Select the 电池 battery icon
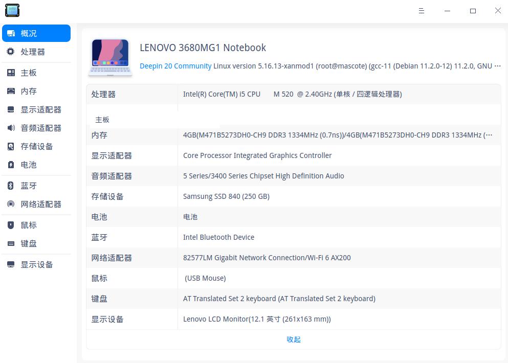Screen dimensions: 508x363 [11, 165]
